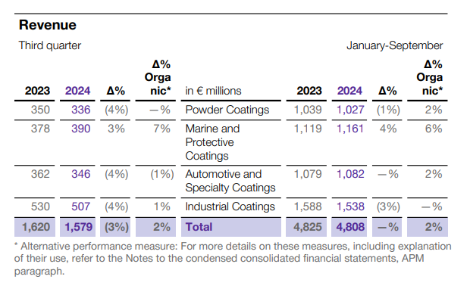Select the 1,161 Marine nine-month value
The image size is (470, 295).
click(x=350, y=129)
